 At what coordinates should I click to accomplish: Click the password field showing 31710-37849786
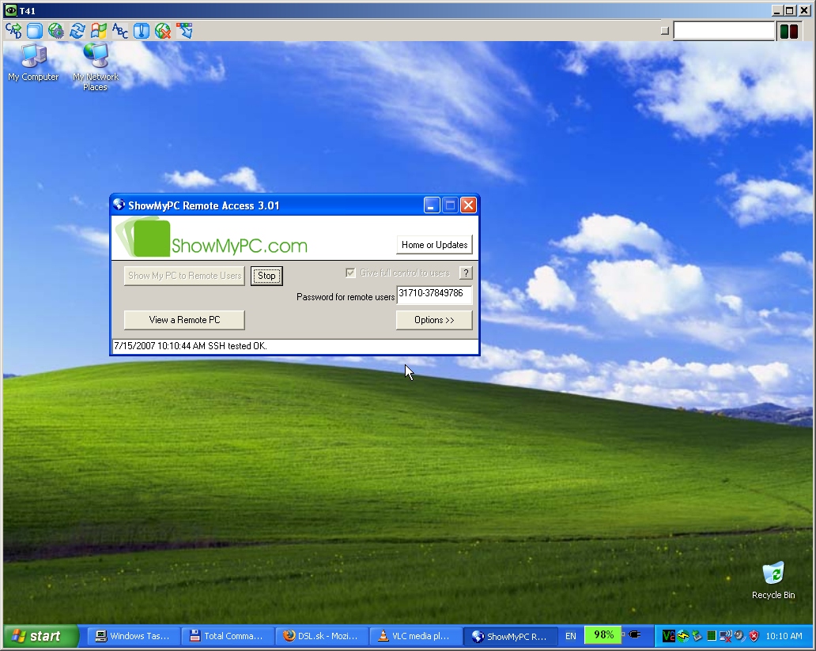click(435, 294)
